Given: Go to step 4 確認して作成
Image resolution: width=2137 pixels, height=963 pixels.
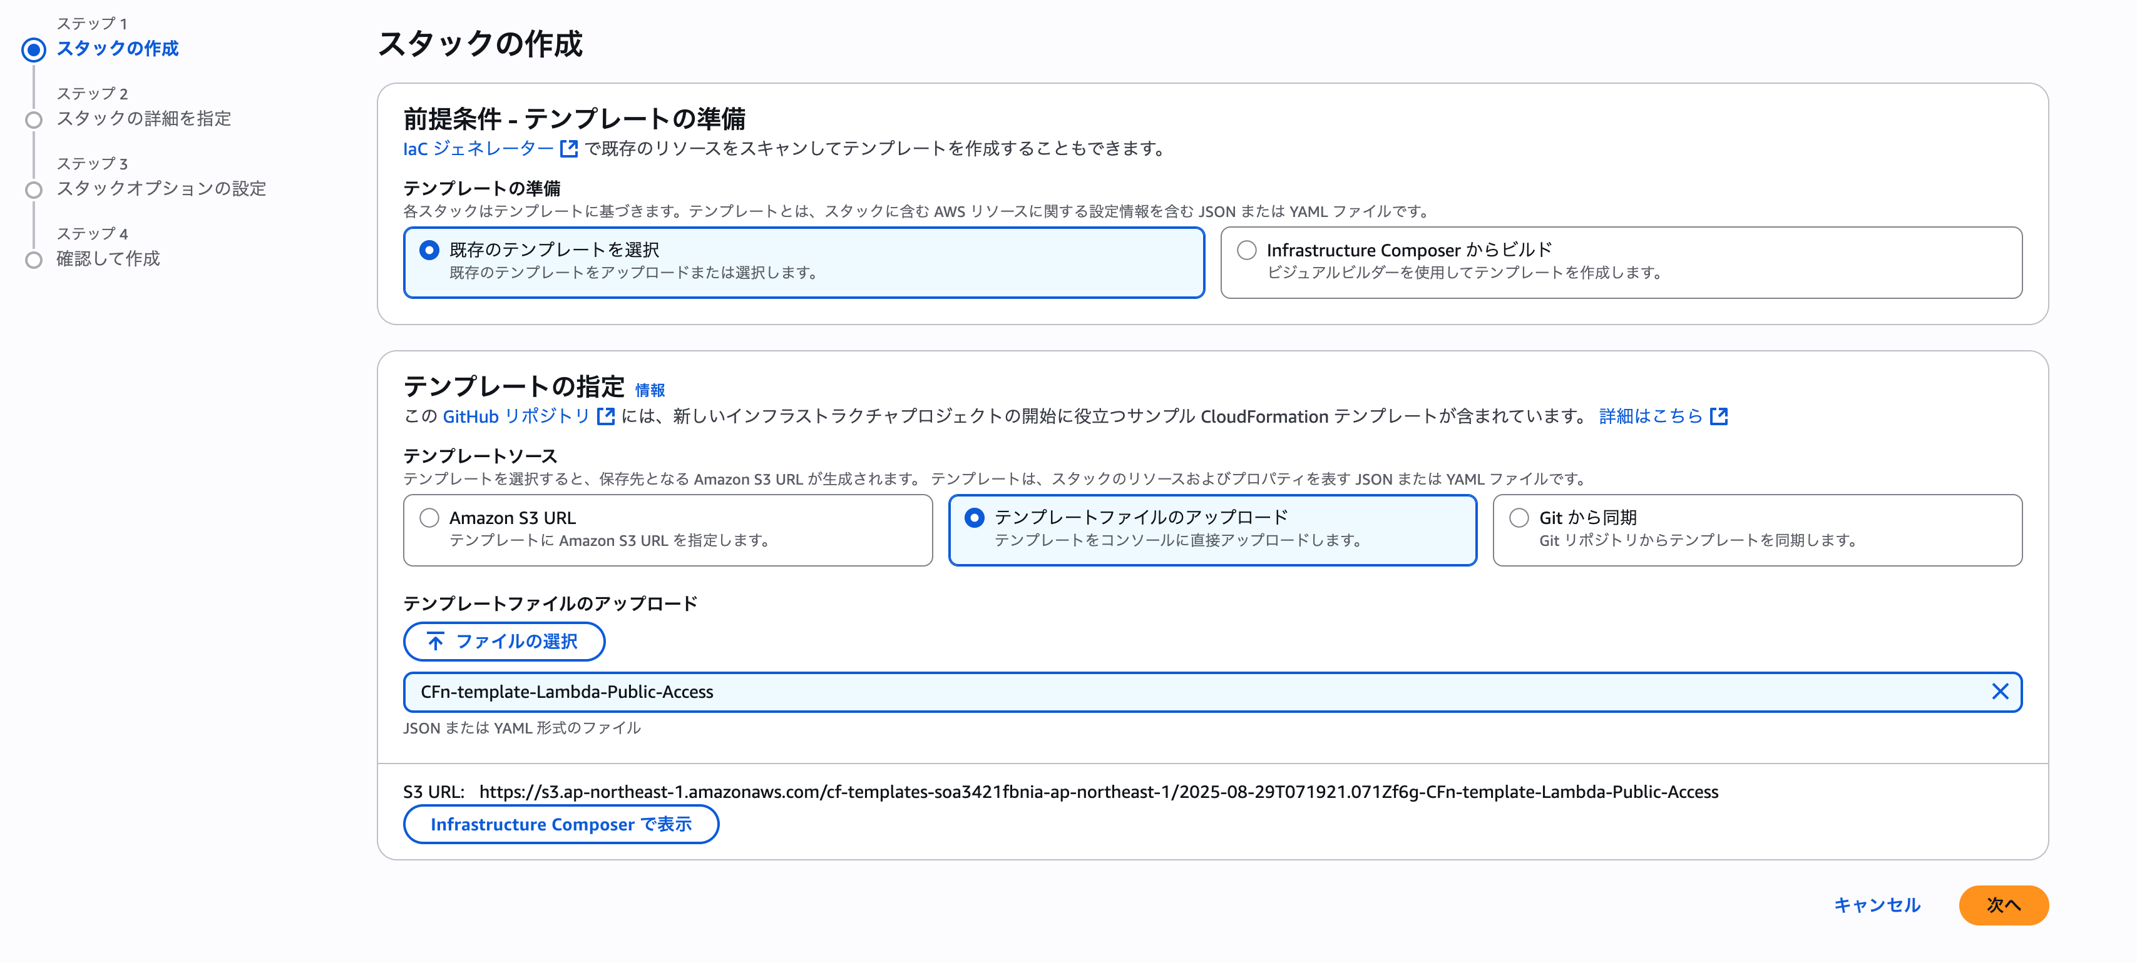Looking at the screenshot, I should 108,260.
